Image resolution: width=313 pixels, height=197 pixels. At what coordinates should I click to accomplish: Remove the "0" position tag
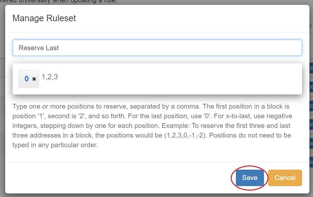[x=34, y=79]
